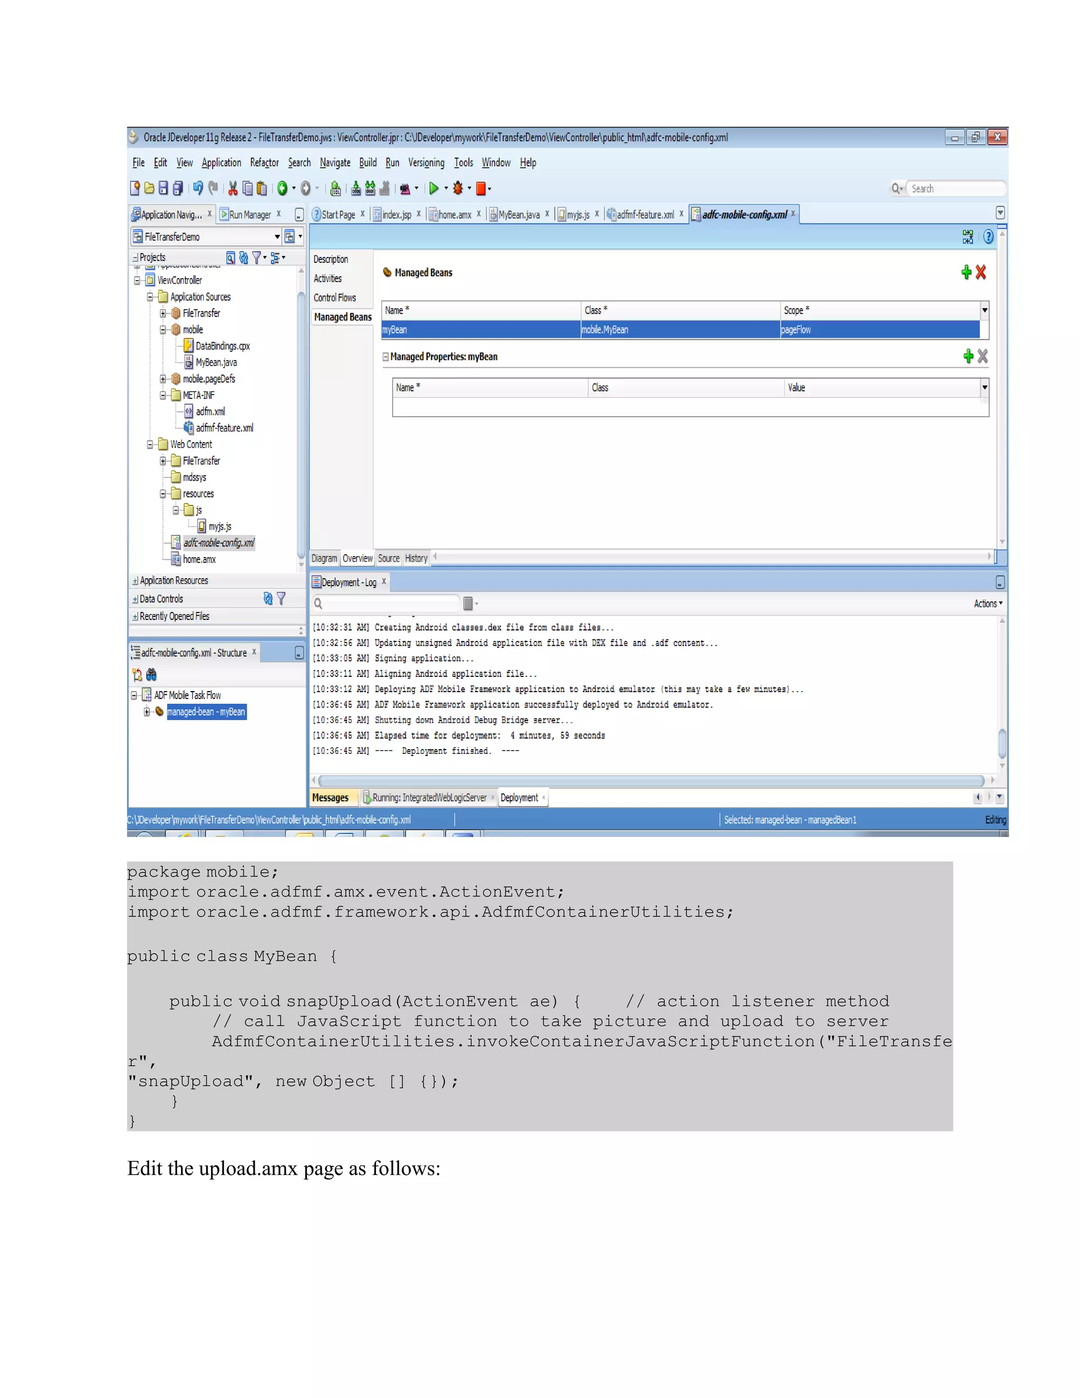Image resolution: width=1080 pixels, height=1398 pixels.
Task: Minimize the Application Navigator panel
Action: click(299, 215)
